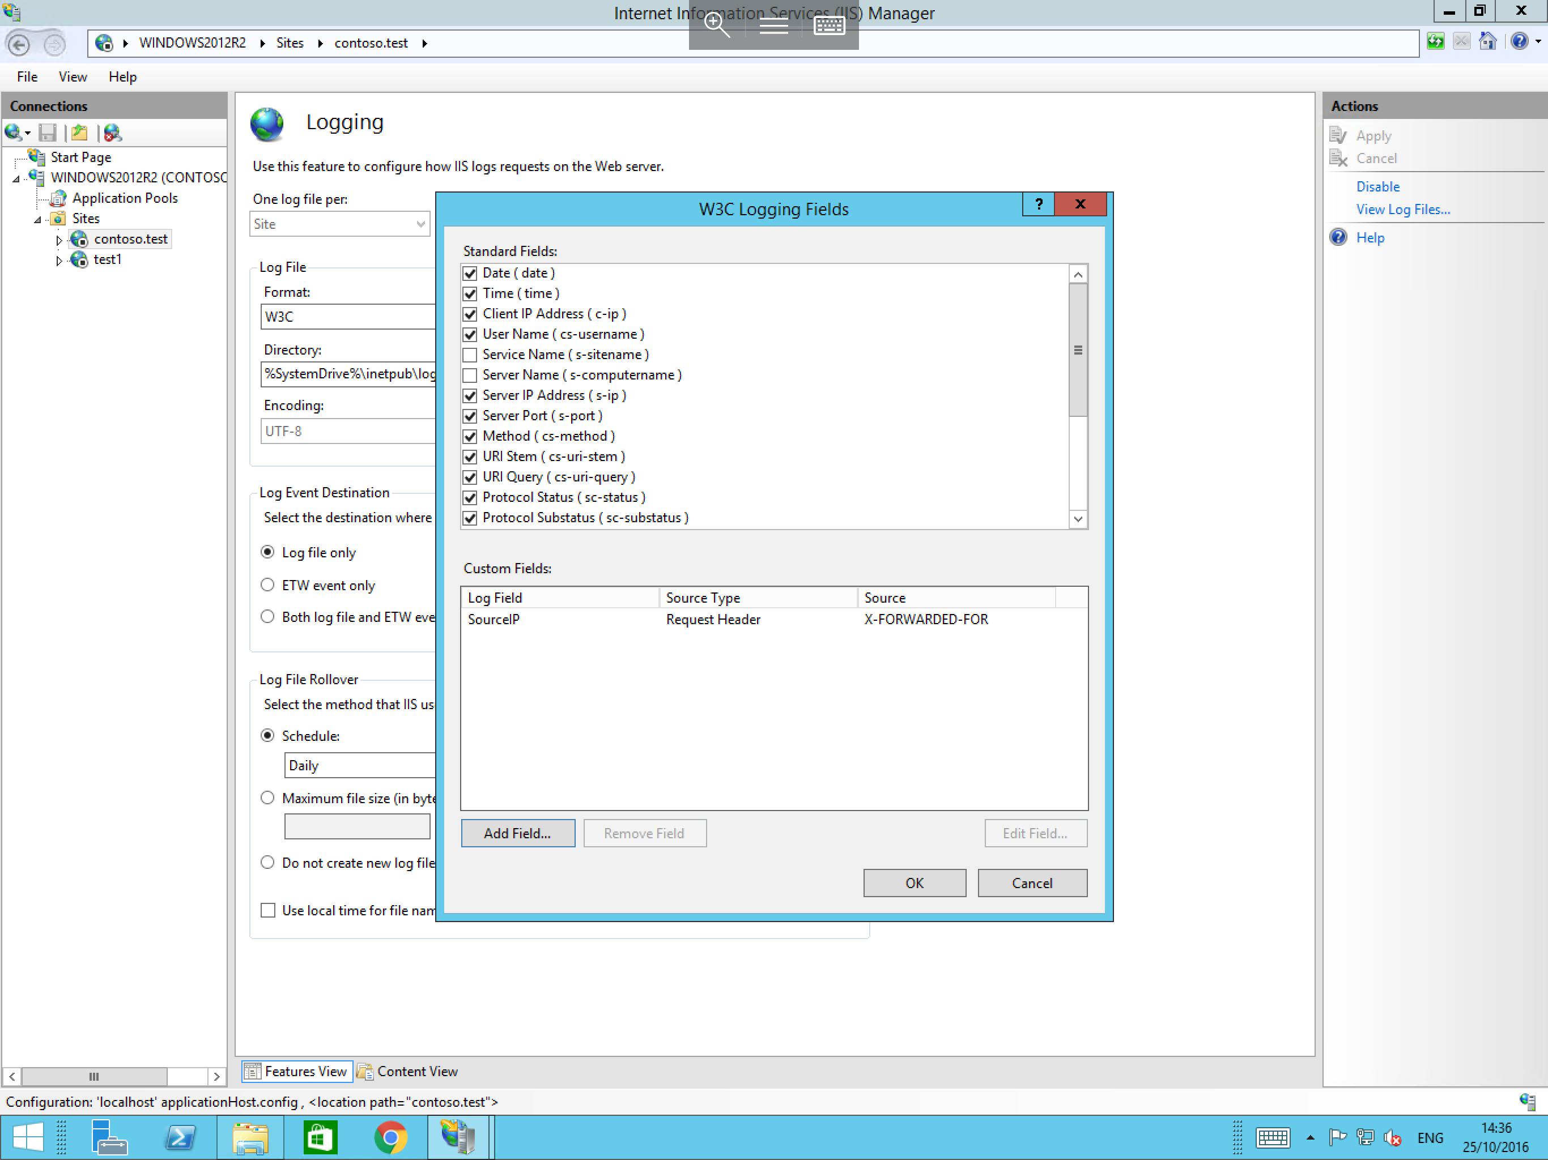Click the Help question mark icon in Actions

(x=1338, y=237)
